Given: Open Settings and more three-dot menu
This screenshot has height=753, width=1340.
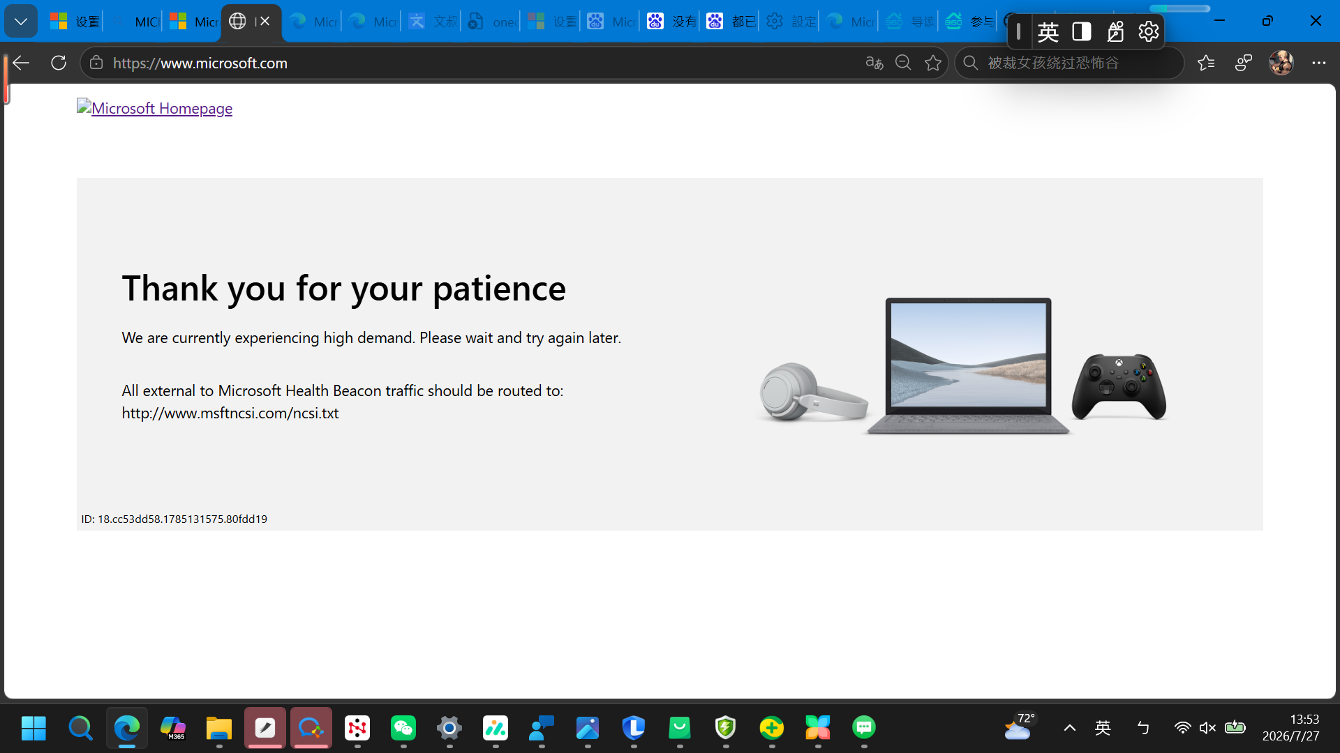Looking at the screenshot, I should click(x=1318, y=63).
